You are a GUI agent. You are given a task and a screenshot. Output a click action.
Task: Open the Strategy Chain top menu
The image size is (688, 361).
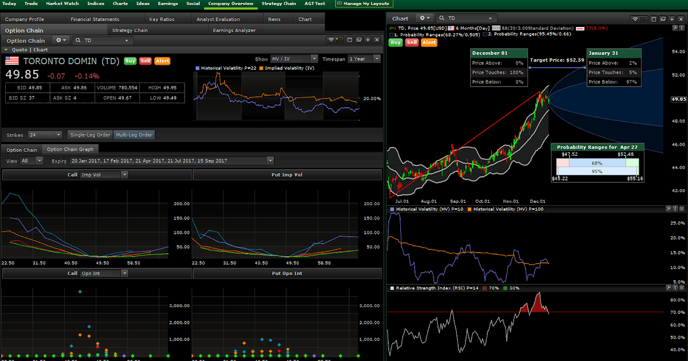click(x=279, y=3)
